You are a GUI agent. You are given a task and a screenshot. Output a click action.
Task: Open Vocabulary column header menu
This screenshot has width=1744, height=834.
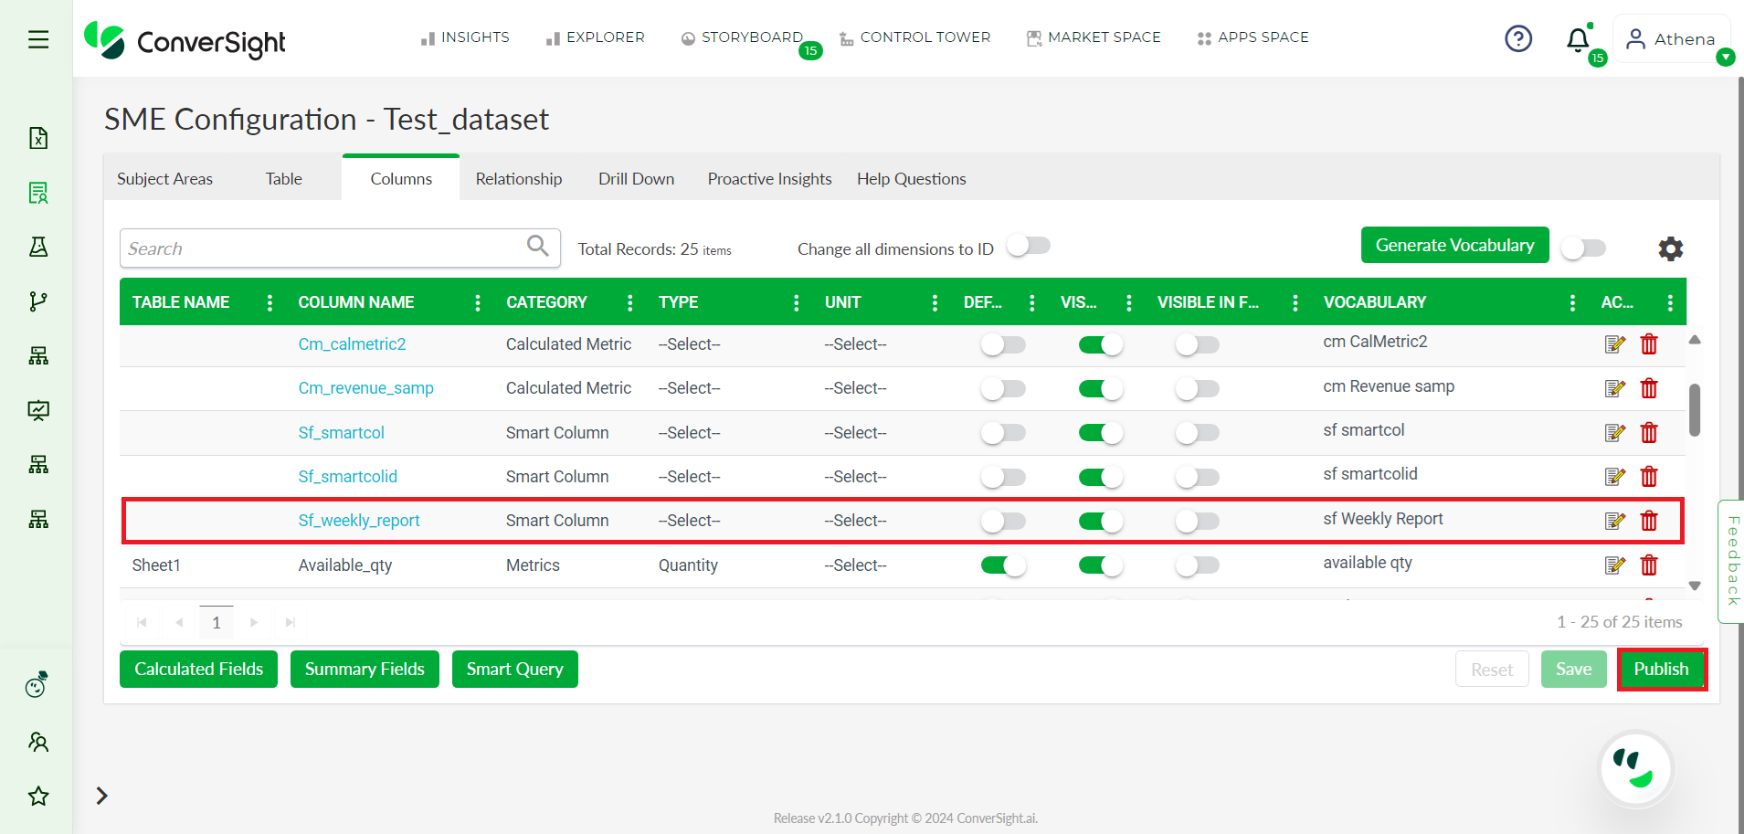1572,302
